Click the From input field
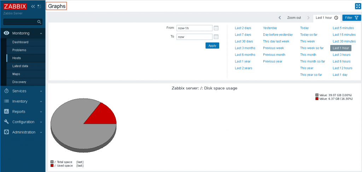The width and height of the screenshot is (362, 172). tap(194, 28)
